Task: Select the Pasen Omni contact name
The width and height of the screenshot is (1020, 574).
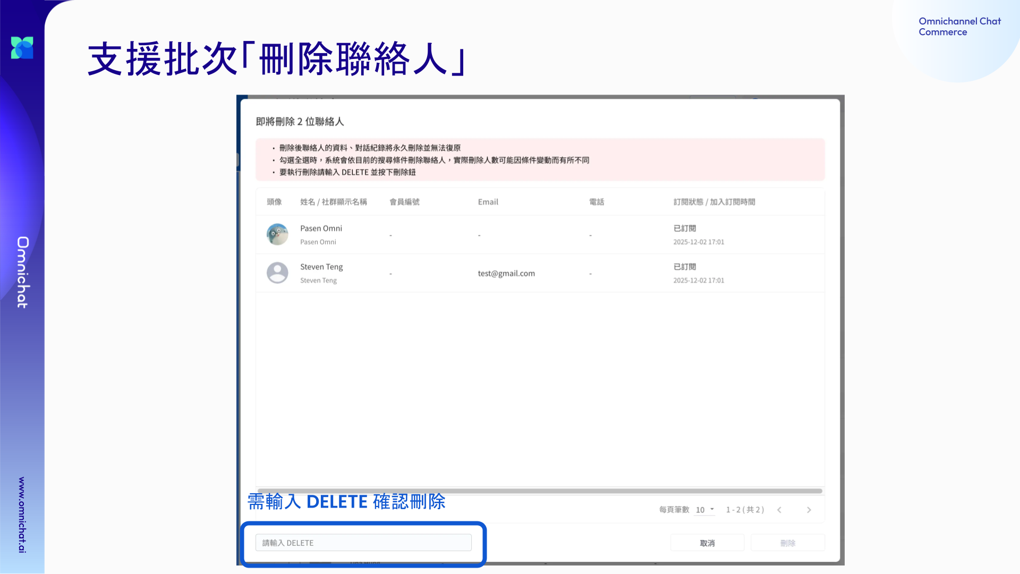Action: 321,229
